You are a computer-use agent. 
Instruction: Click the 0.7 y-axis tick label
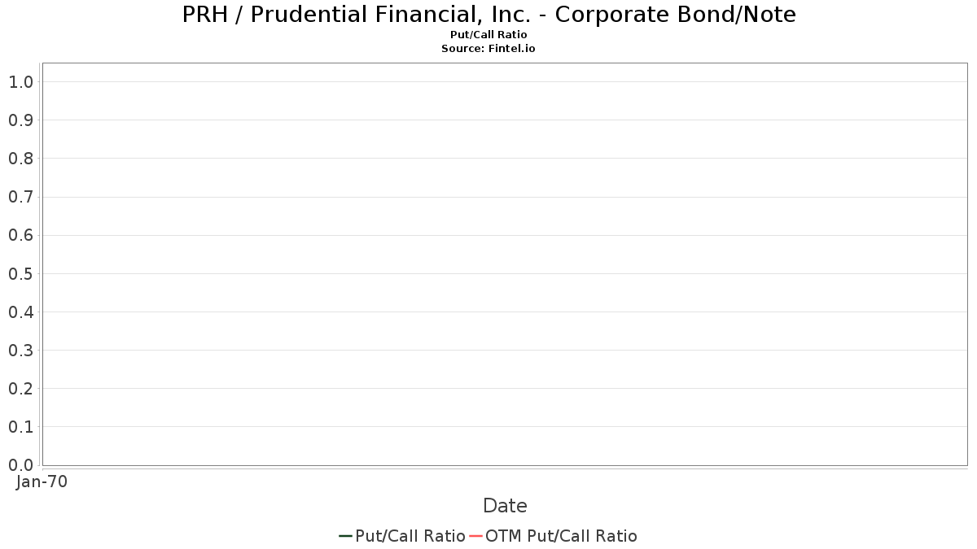pyautogui.click(x=20, y=197)
